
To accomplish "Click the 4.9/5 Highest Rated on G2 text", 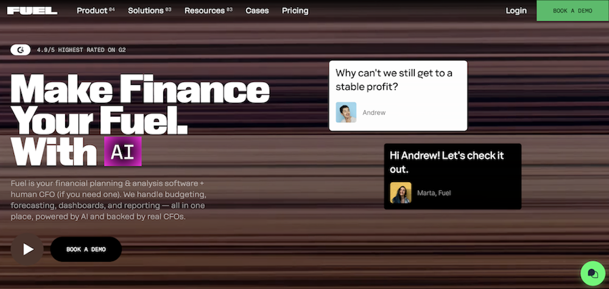I will point(82,50).
